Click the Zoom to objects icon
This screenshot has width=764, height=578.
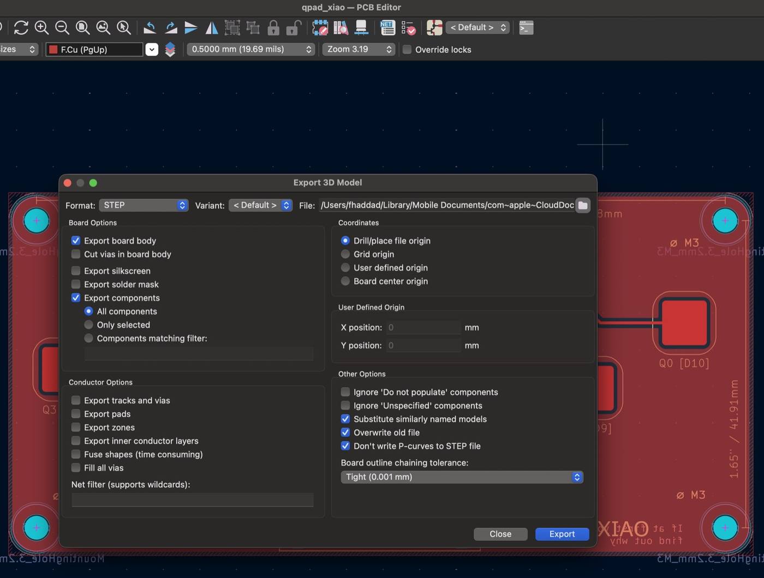(x=103, y=27)
